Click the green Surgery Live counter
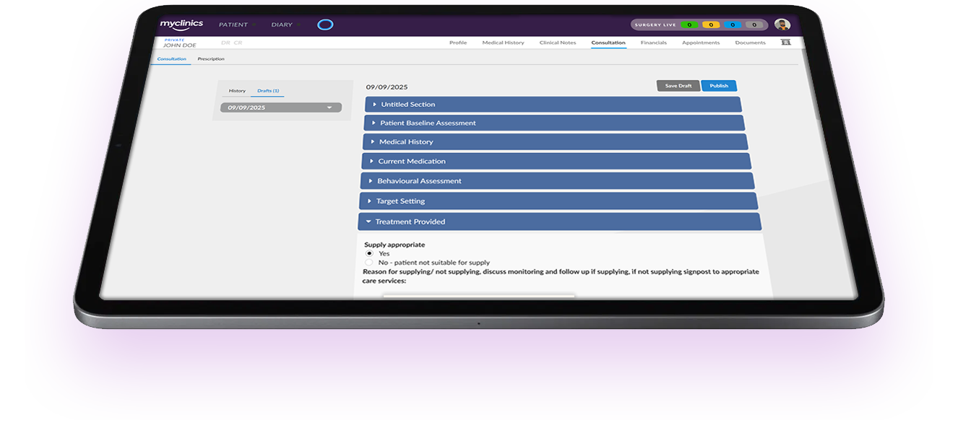The image size is (958, 433). [x=689, y=25]
